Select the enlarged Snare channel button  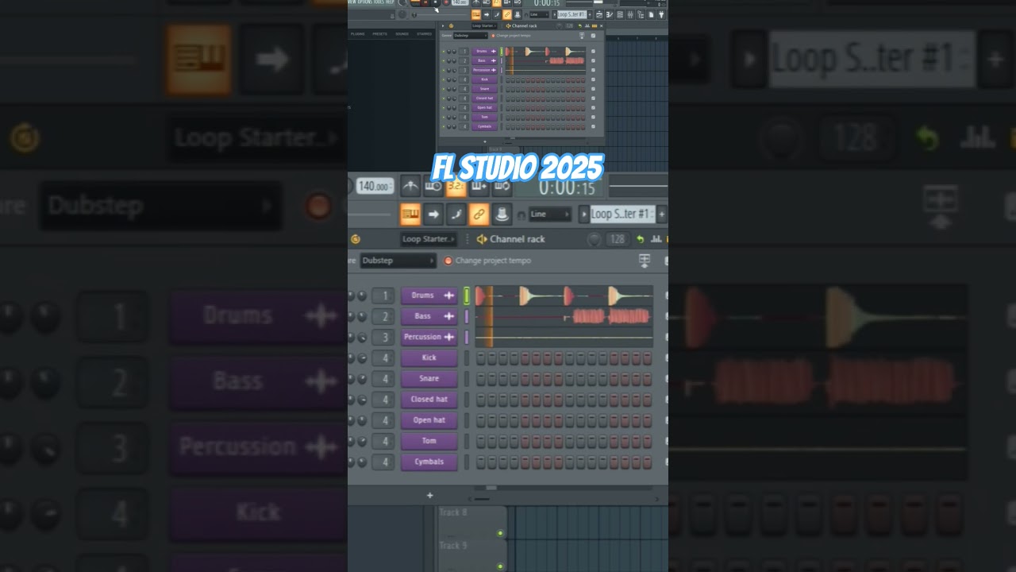tap(429, 378)
